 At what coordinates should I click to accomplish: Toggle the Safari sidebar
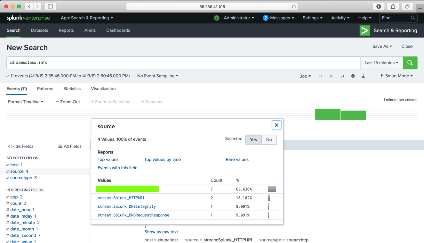click(x=51, y=6)
